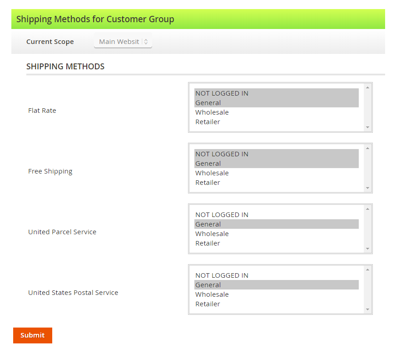Click the SHIPPING METHODS section heading
This screenshot has width=396, height=357.
(65, 66)
